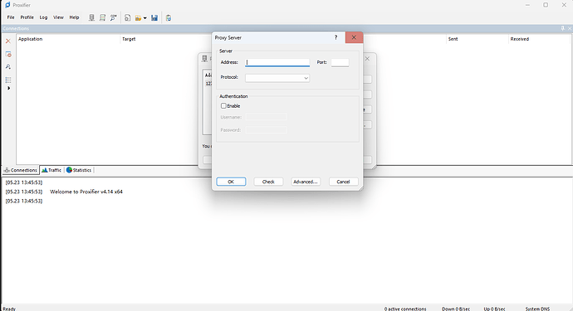This screenshot has height=311, width=573.
Task: Enable the Authentication checkbox
Action: (223, 106)
